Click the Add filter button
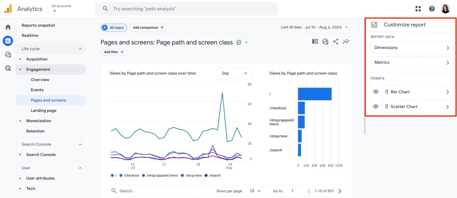Image resolution: width=457 pixels, height=198 pixels. click(114, 52)
